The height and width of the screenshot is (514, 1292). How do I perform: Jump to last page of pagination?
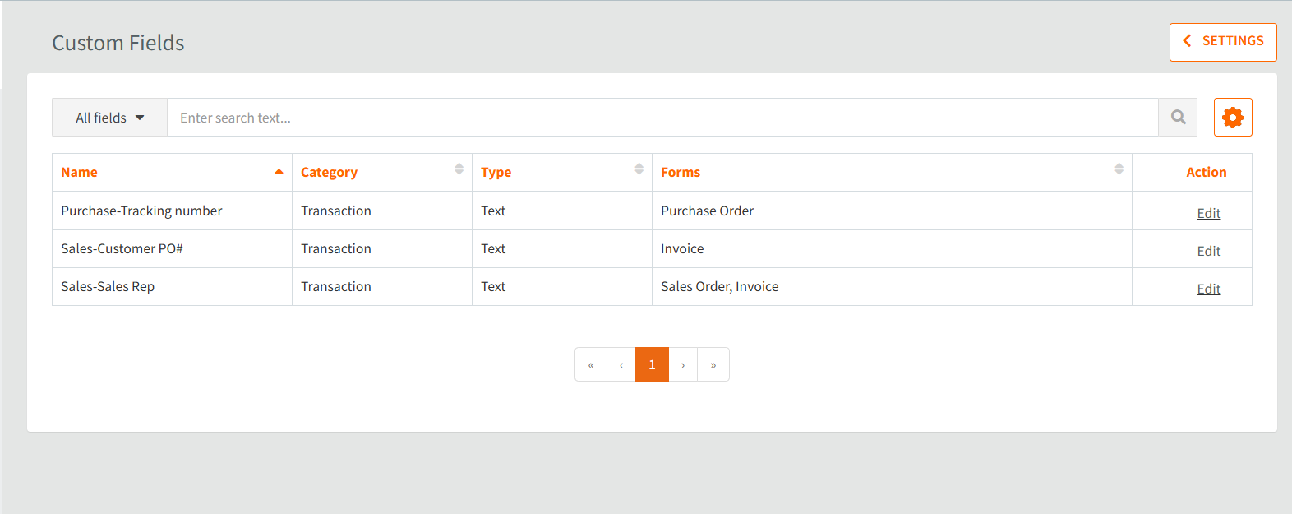coord(713,364)
